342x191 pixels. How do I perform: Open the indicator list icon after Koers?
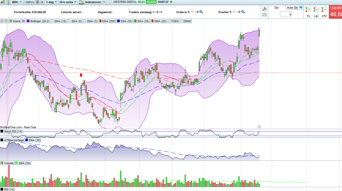coord(23,21)
